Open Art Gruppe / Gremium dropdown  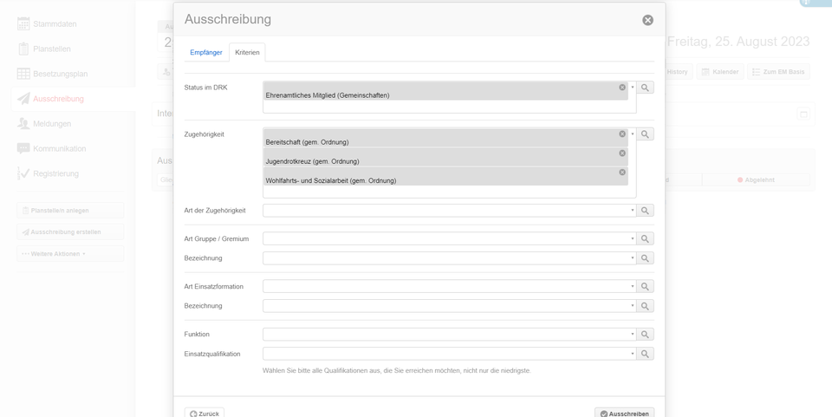tap(633, 238)
